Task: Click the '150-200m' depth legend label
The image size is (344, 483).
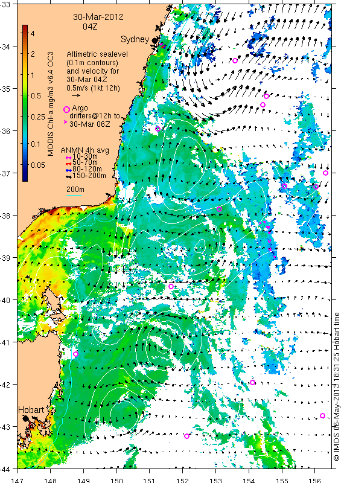Action: (89, 176)
